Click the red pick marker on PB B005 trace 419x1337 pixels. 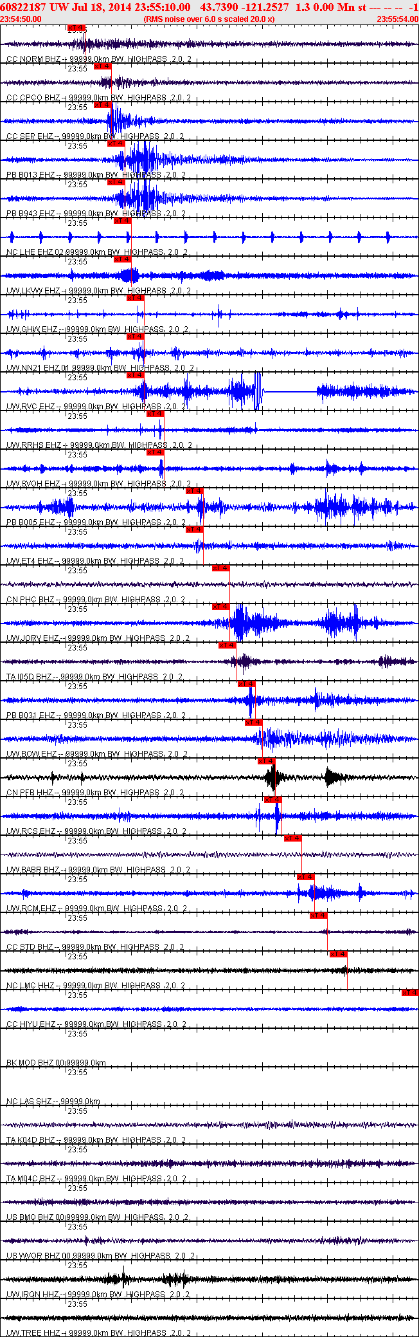click(x=194, y=491)
